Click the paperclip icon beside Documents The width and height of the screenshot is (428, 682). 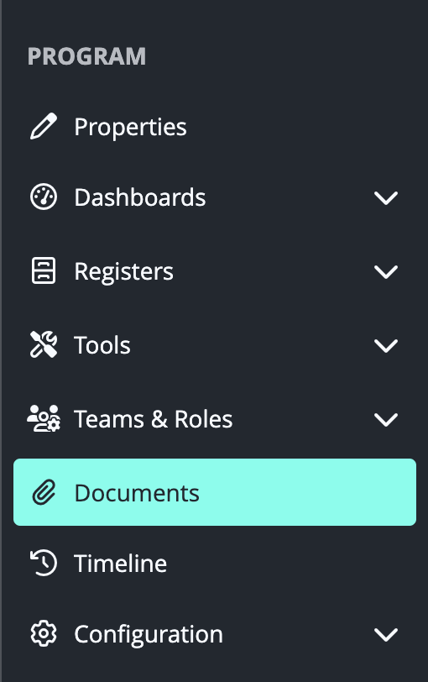(44, 492)
